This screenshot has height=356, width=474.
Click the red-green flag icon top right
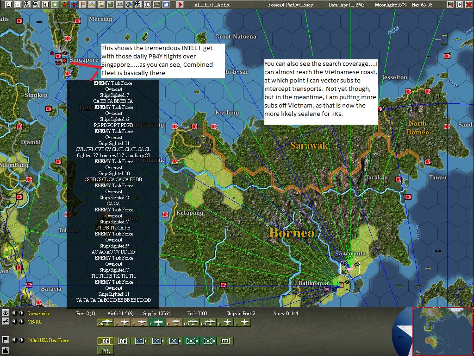(x=450, y=5)
